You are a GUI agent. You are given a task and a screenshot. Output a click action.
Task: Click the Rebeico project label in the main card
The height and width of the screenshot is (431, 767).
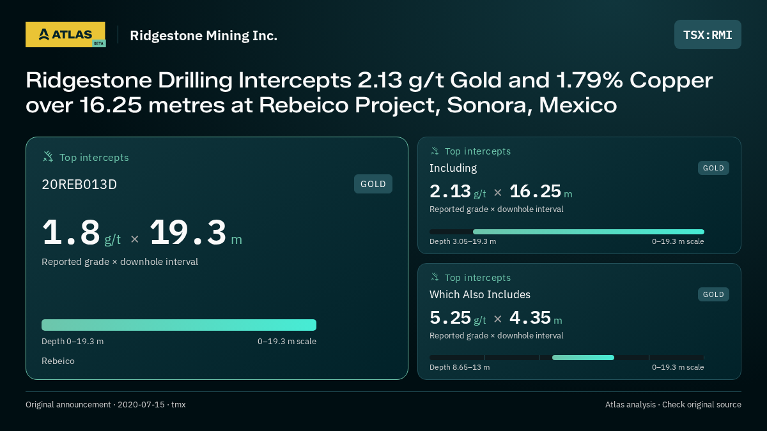click(x=58, y=361)
